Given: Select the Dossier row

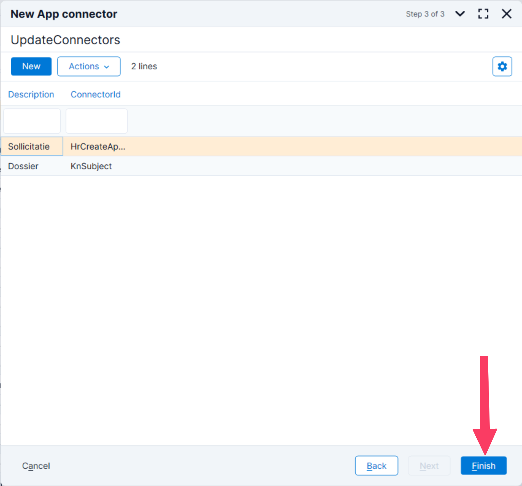Looking at the screenshot, I should 23,166.
